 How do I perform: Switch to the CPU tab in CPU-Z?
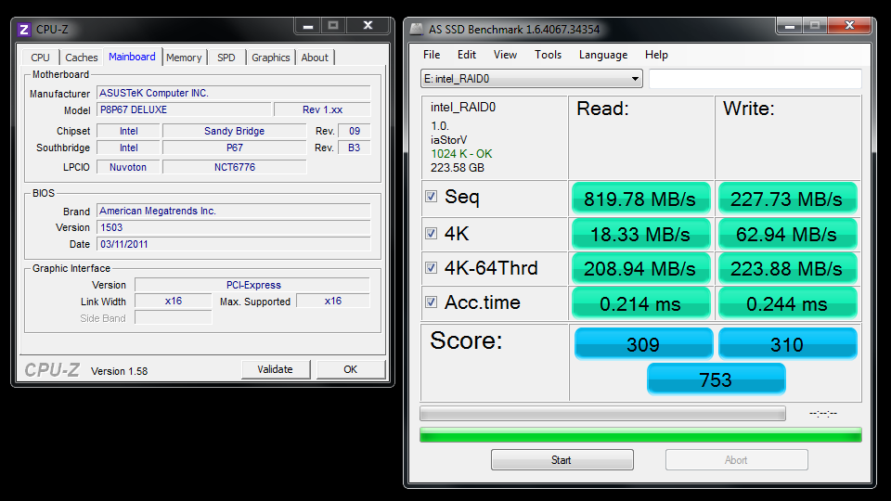40,58
